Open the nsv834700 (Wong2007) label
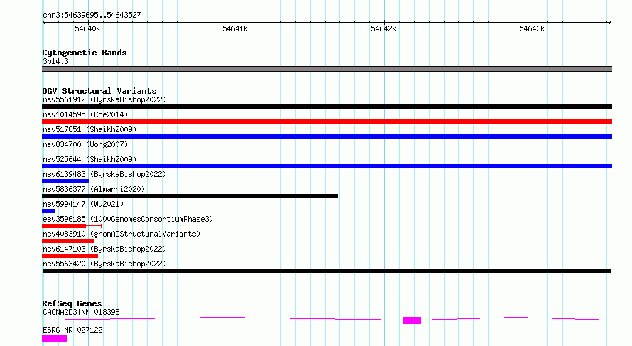Image resolution: width=632 pixels, height=346 pixels. tap(85, 144)
